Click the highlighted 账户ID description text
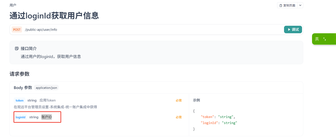The width and height of the screenshot is (336, 138). [47, 117]
